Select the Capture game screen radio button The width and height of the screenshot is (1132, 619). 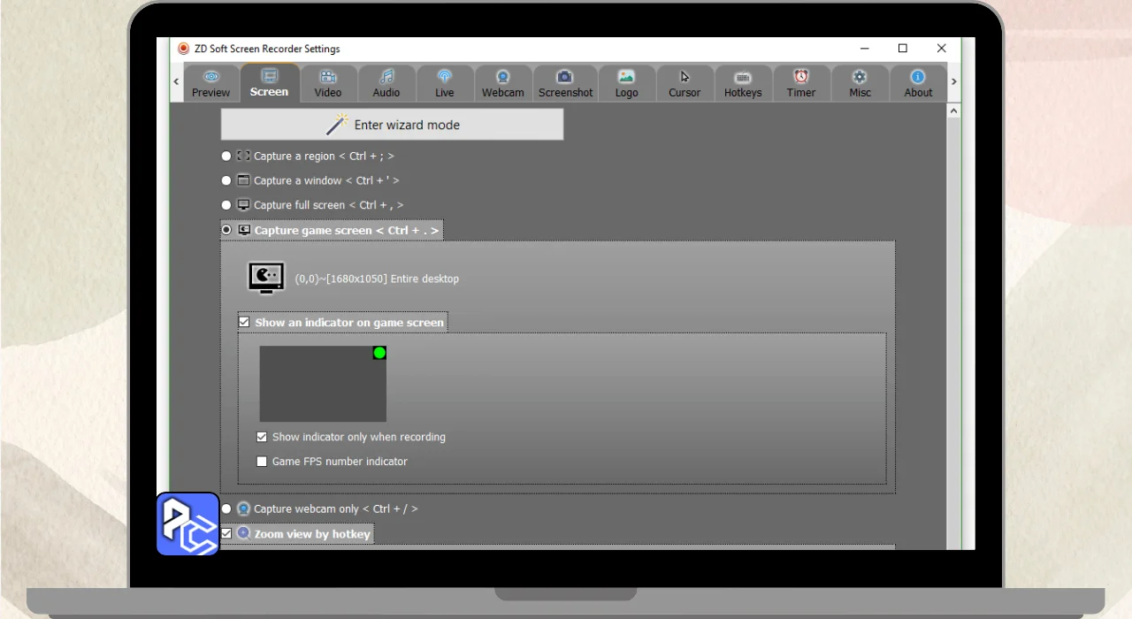[226, 230]
